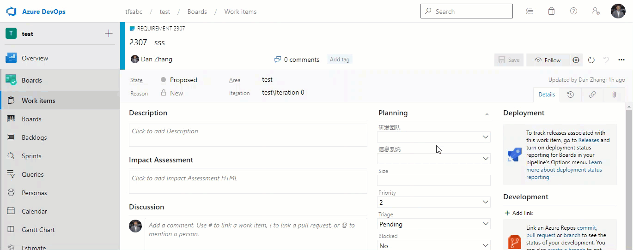Screen dimensions: 633x250
Task: Click the Search box in header
Action: (x=466, y=11)
